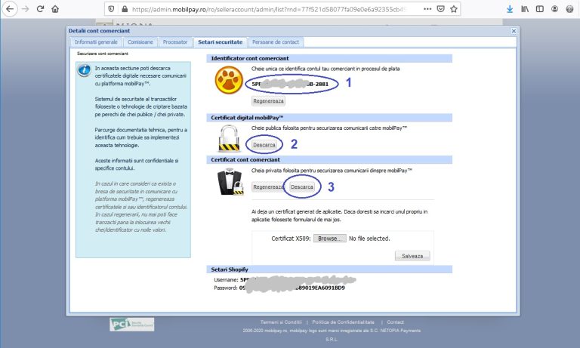The width and height of the screenshot is (580, 348).
Task: Click the Certificat cont comerciant section header
Action: tap(329, 160)
